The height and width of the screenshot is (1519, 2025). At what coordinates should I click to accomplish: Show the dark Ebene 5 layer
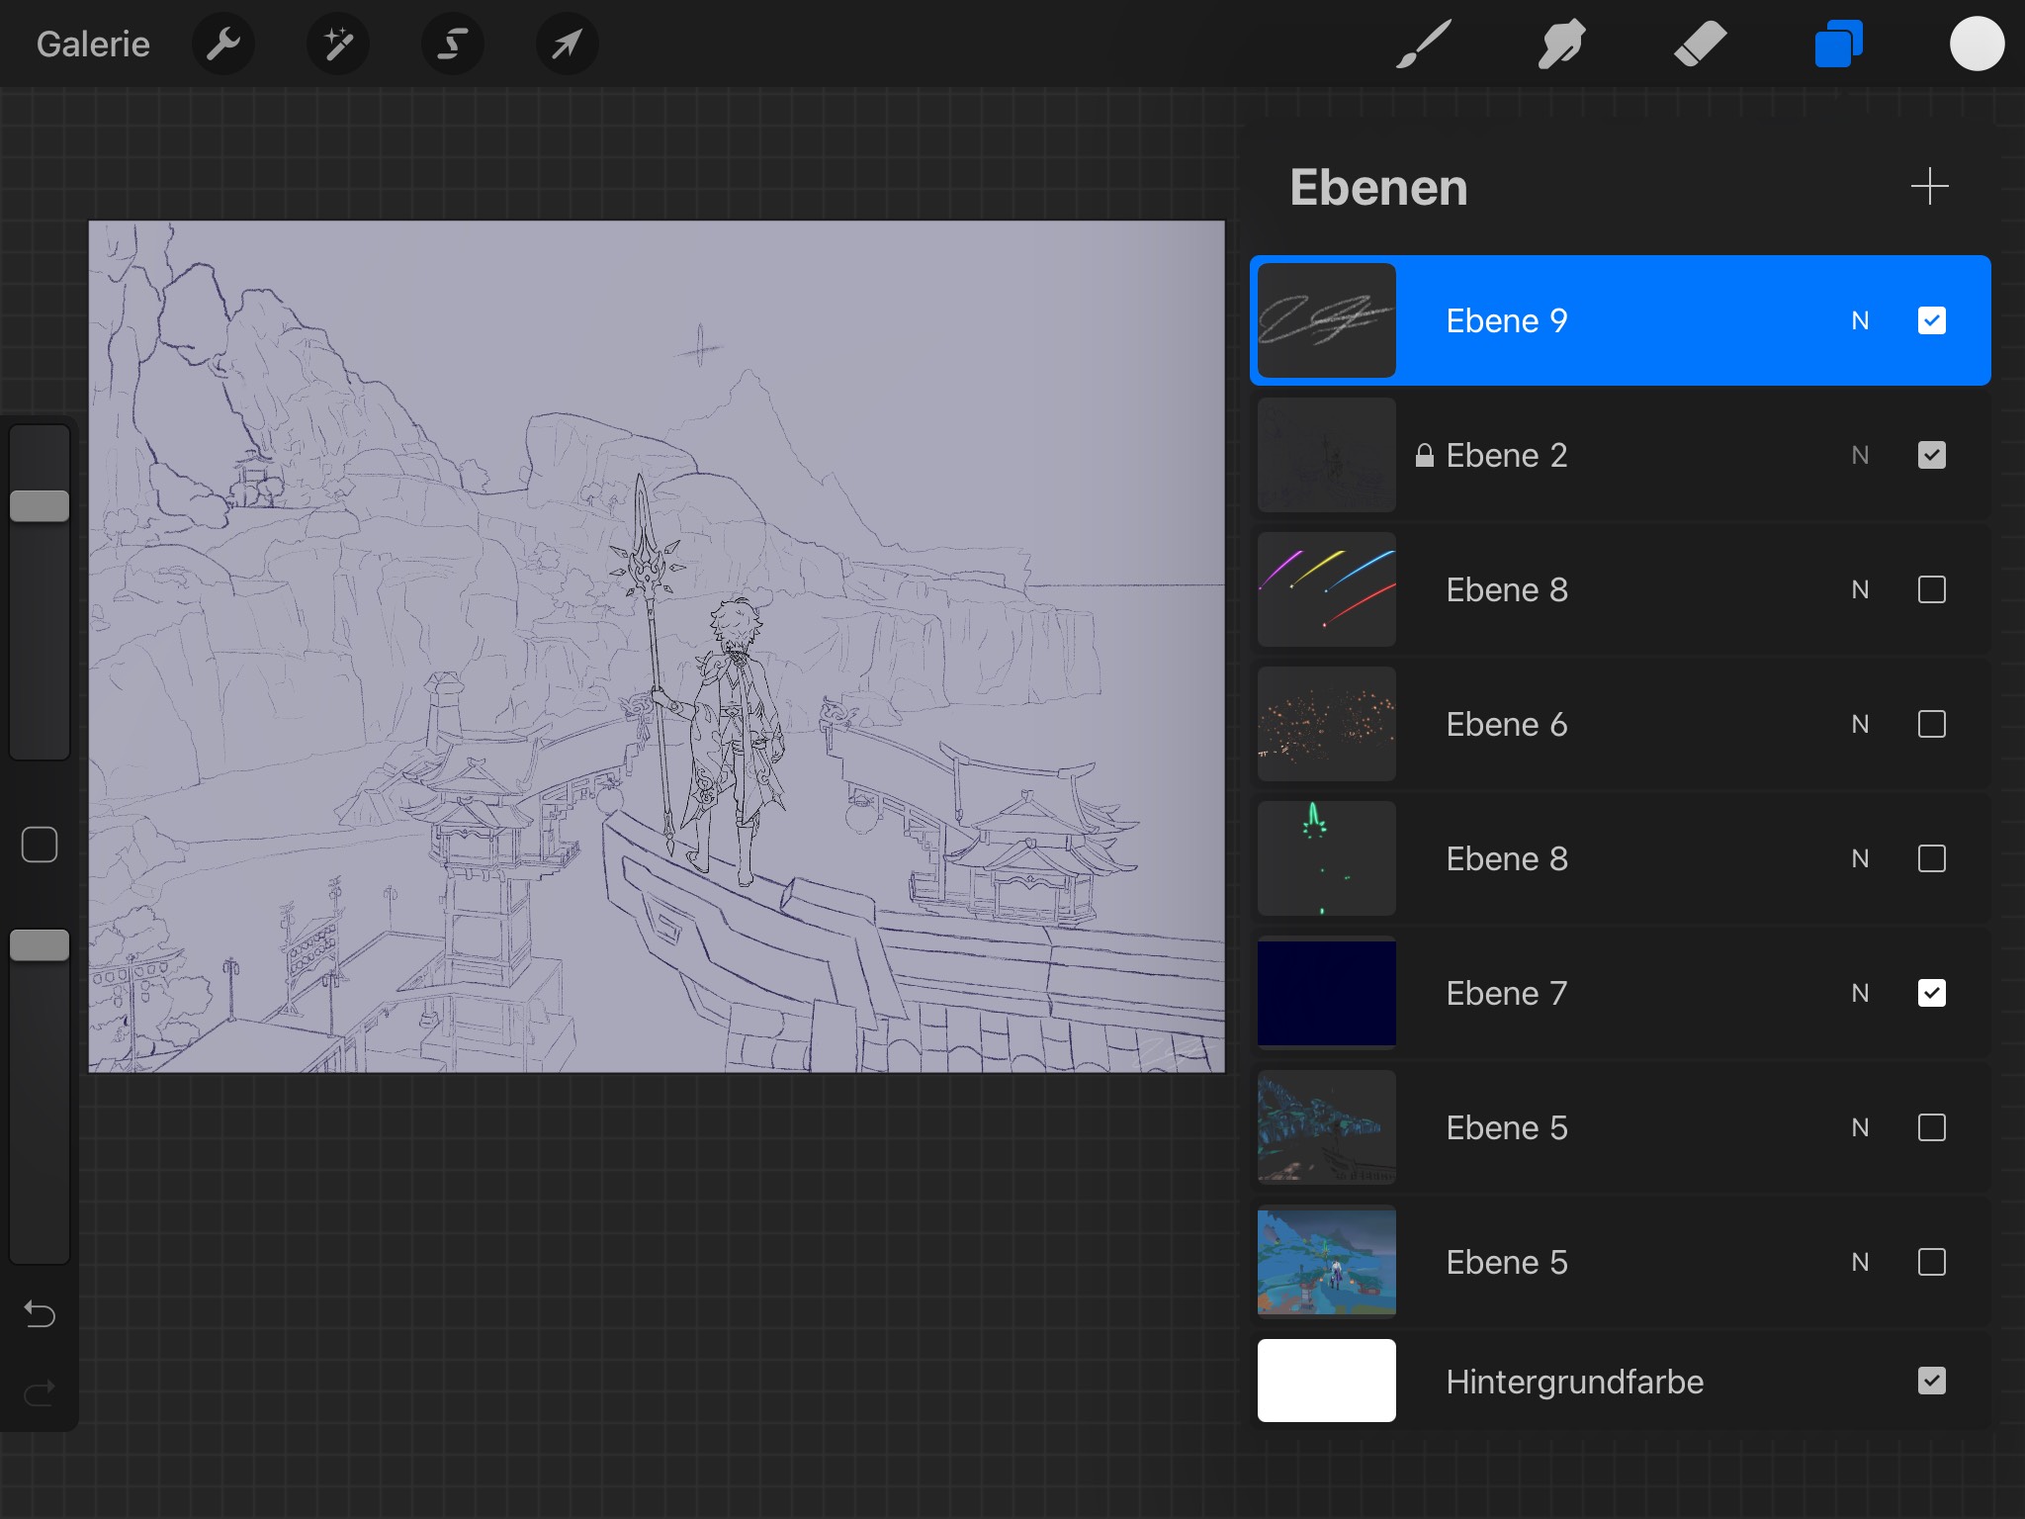[x=1932, y=1127]
